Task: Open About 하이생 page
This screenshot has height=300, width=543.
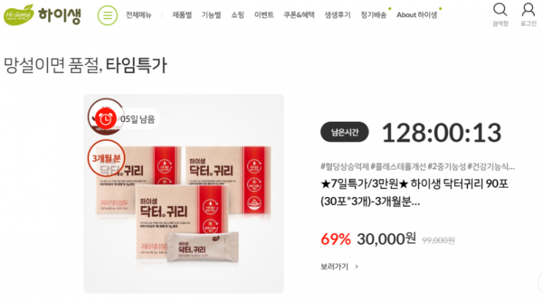Action: point(417,15)
